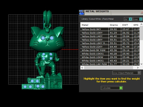
Task: Select the White Gold:9K PdW row
Action: (110, 50)
